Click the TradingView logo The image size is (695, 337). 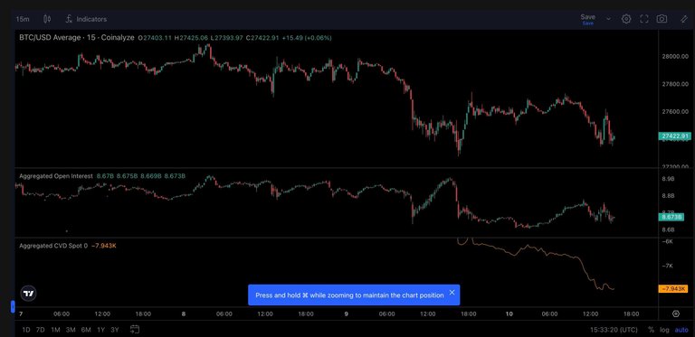pyautogui.click(x=28, y=294)
